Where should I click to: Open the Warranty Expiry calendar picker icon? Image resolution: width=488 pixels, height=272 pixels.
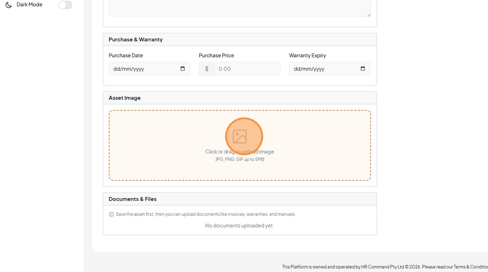tap(362, 69)
